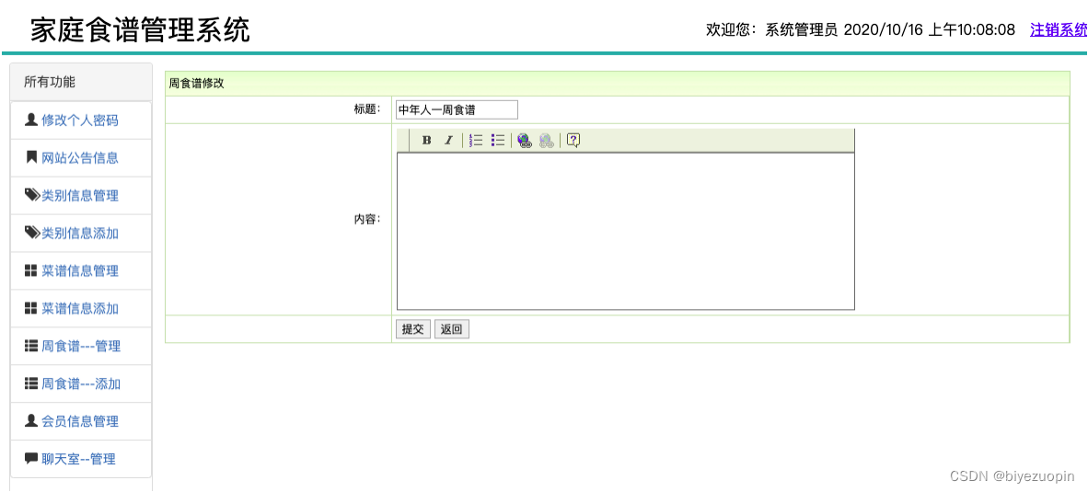Toggle italic formatting in the editor toolbar
This screenshot has width=1088, height=492.
448,141
